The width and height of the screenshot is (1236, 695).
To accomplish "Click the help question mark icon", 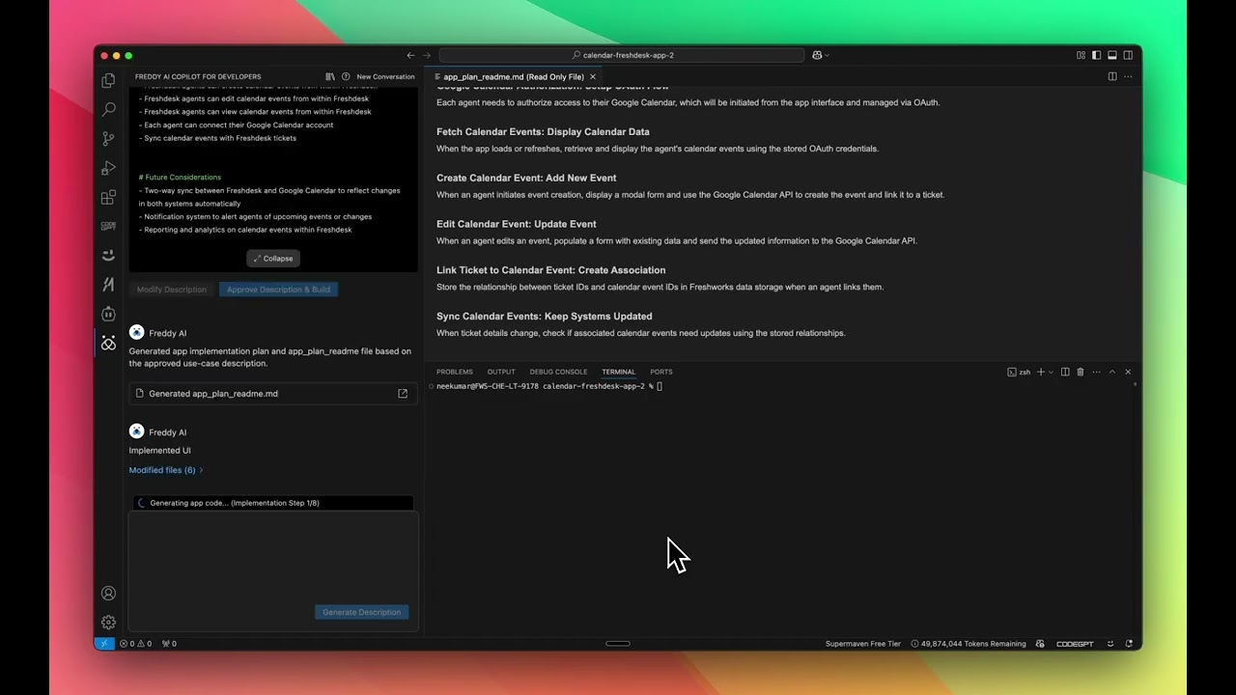I will pyautogui.click(x=346, y=76).
